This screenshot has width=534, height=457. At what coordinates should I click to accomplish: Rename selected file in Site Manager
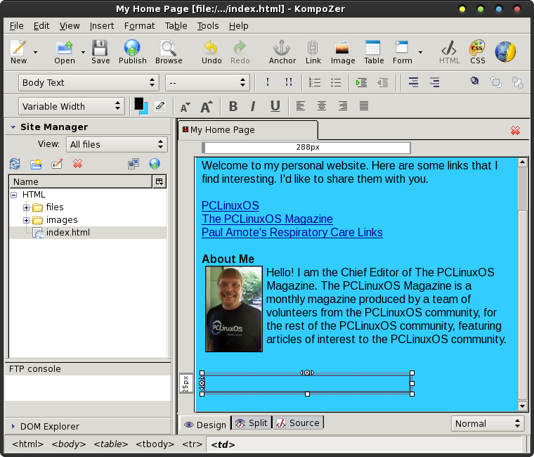[57, 164]
